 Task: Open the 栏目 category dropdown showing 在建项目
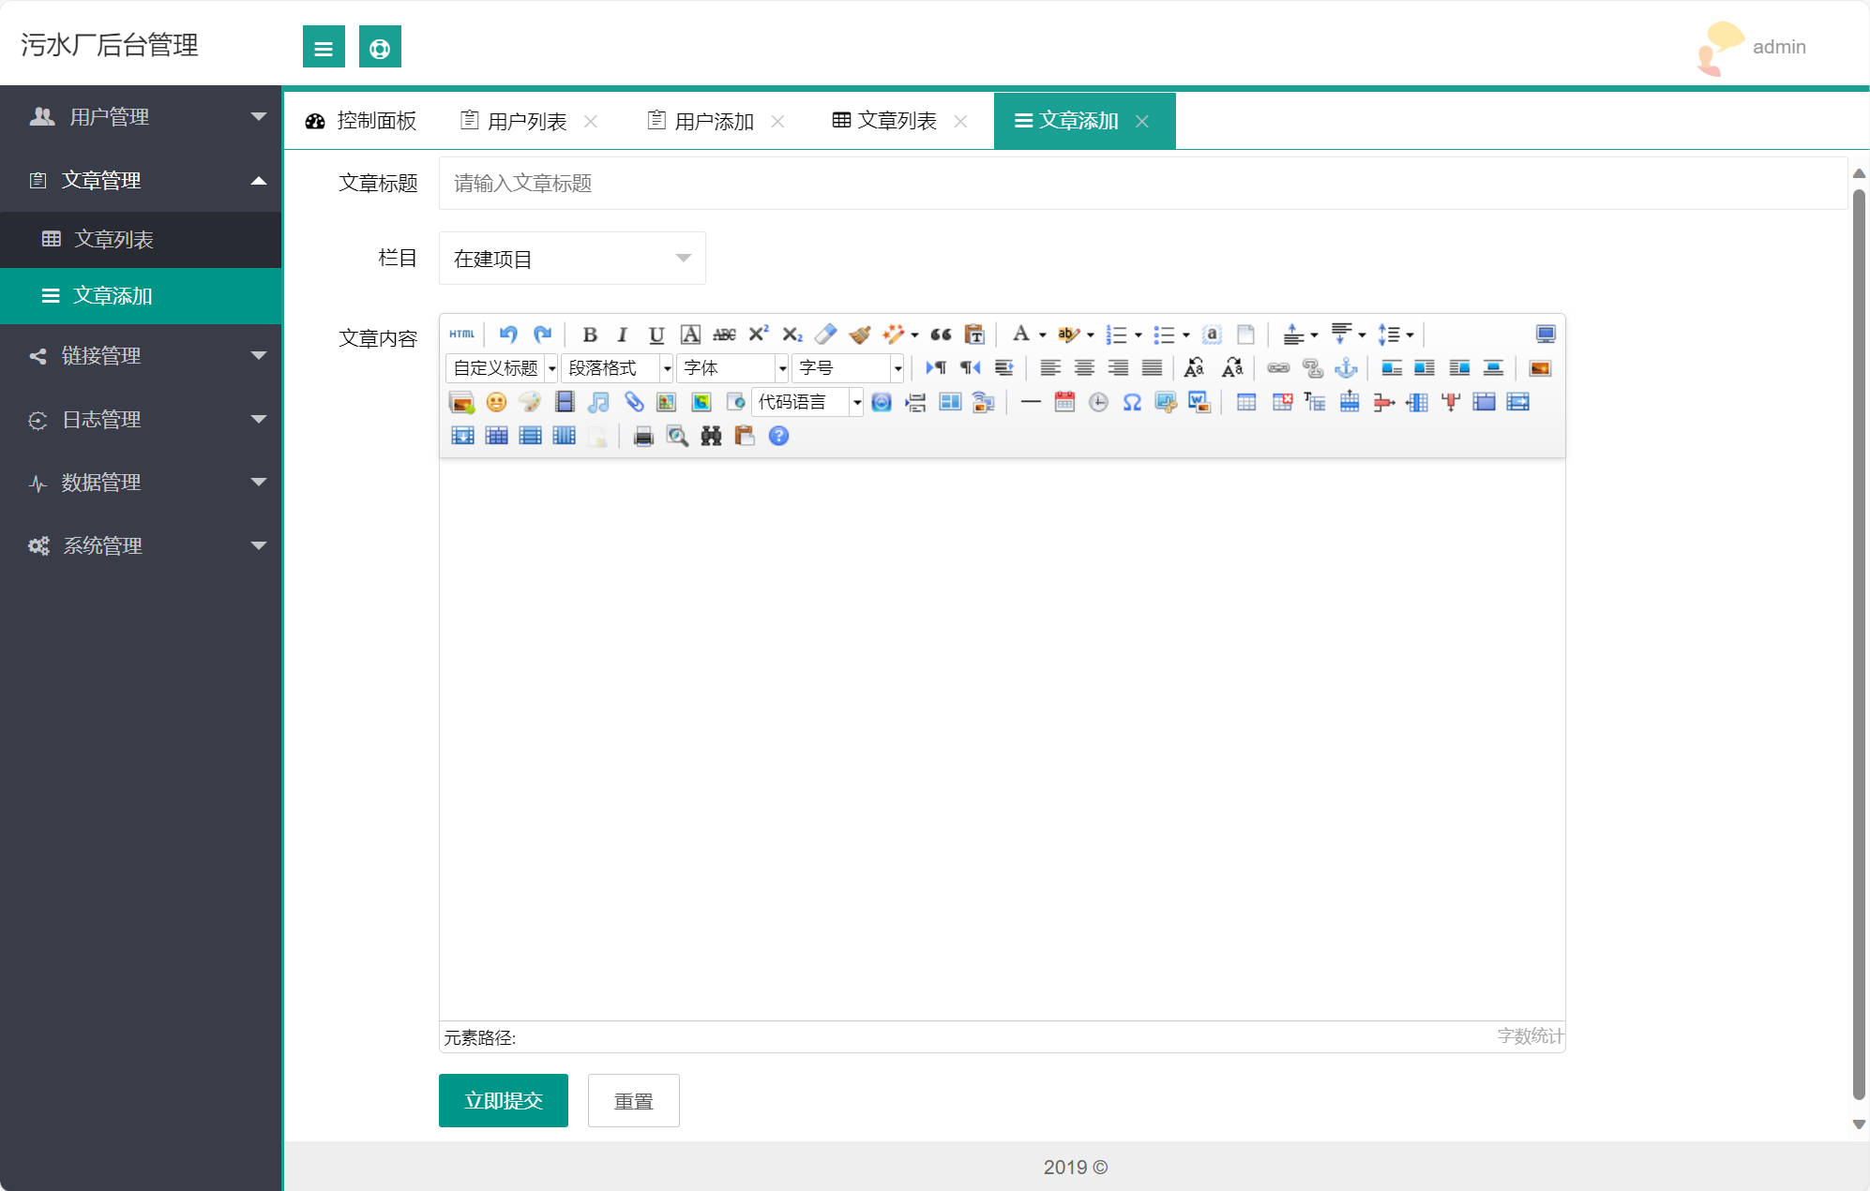571,258
